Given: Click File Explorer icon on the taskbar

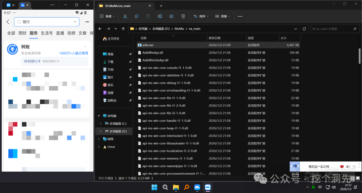Looking at the screenshot, I should 176,187.
